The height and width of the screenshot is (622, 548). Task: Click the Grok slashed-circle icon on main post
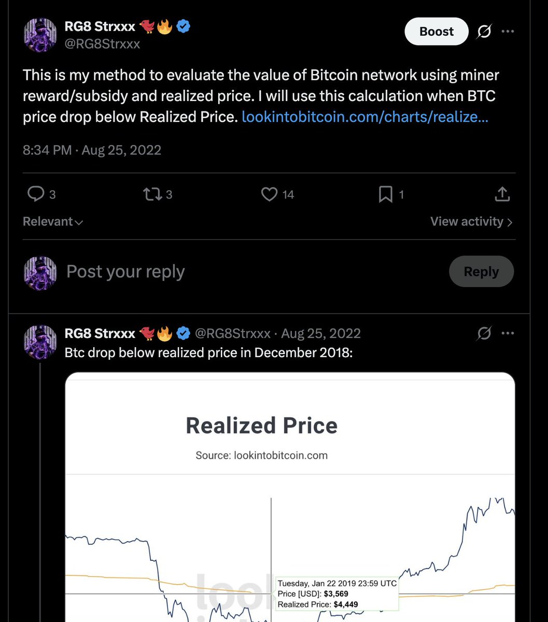[484, 32]
